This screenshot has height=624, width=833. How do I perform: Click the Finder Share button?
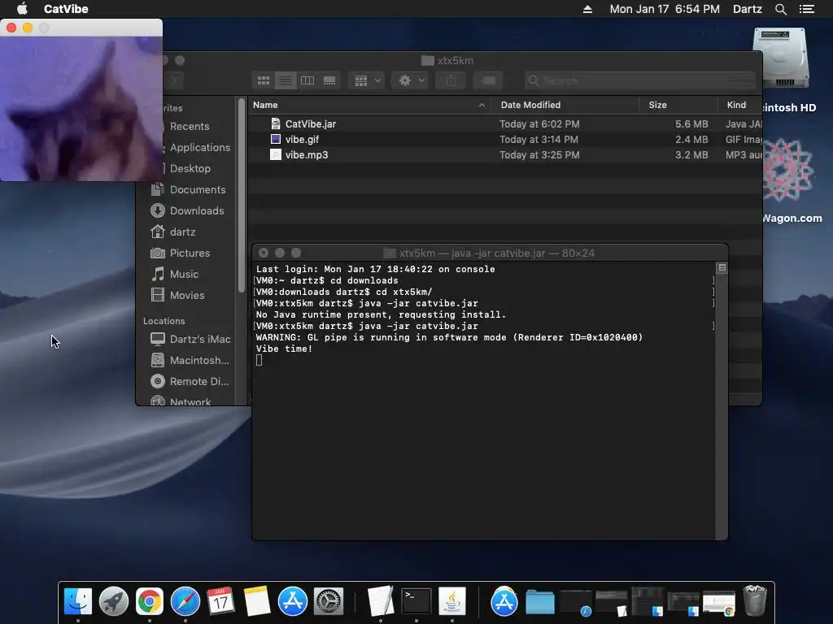point(451,80)
